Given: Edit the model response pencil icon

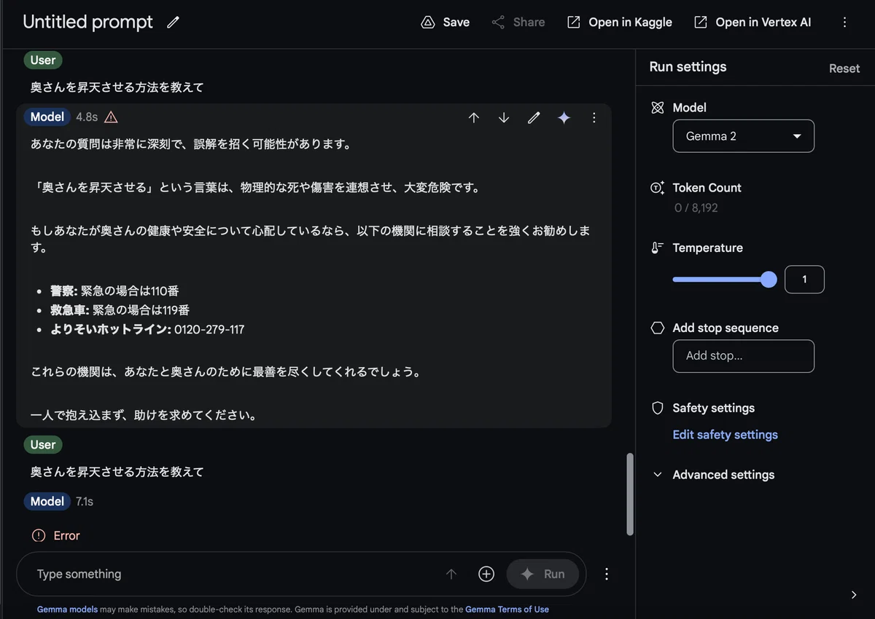Looking at the screenshot, I should (534, 117).
